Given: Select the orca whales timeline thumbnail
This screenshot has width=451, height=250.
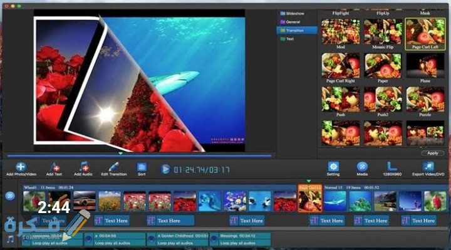Looking at the screenshot, I should (x=260, y=201).
